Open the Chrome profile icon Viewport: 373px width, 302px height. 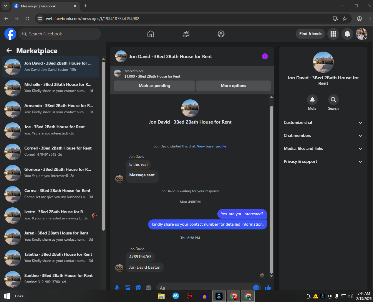coord(359,19)
